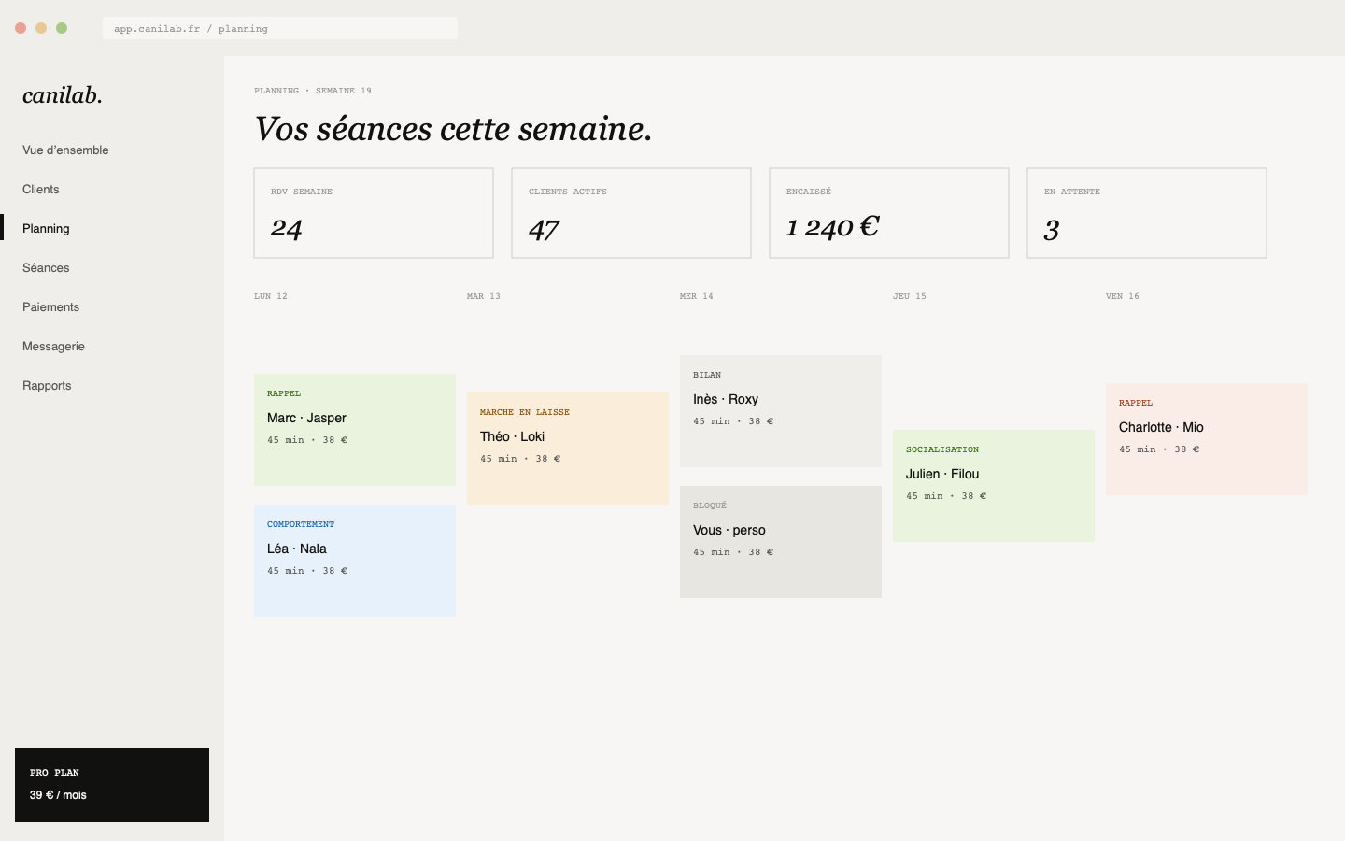1345x841 pixels.
Task: Open Vue d'ensemble in sidebar
Action: (65, 150)
